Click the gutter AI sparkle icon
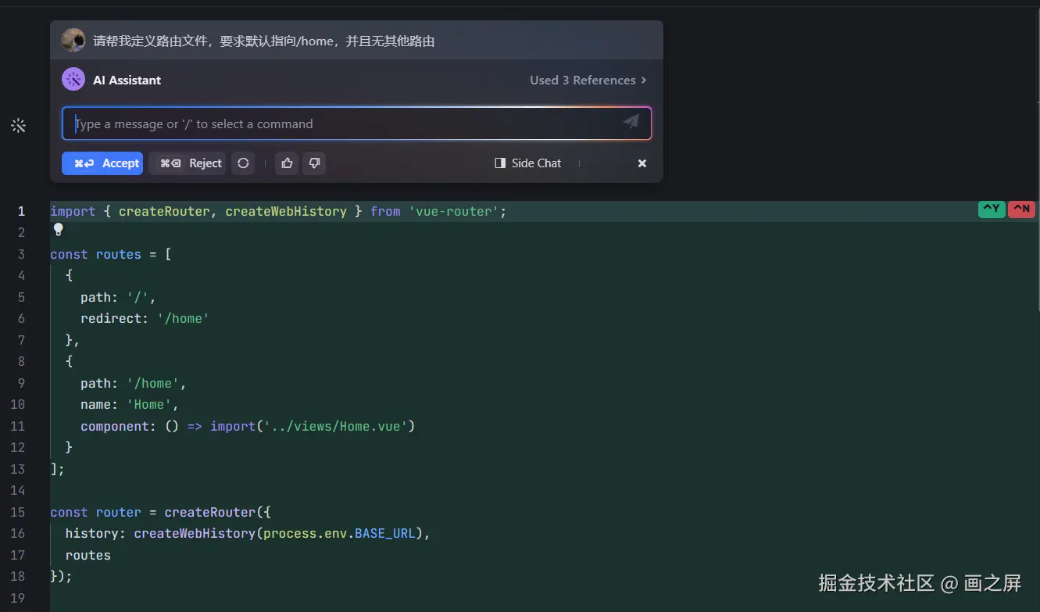This screenshot has height=612, width=1040. click(18, 125)
